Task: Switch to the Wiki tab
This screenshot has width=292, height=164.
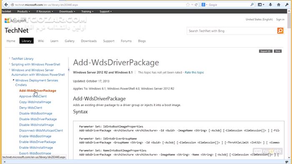Action: coord(41,41)
